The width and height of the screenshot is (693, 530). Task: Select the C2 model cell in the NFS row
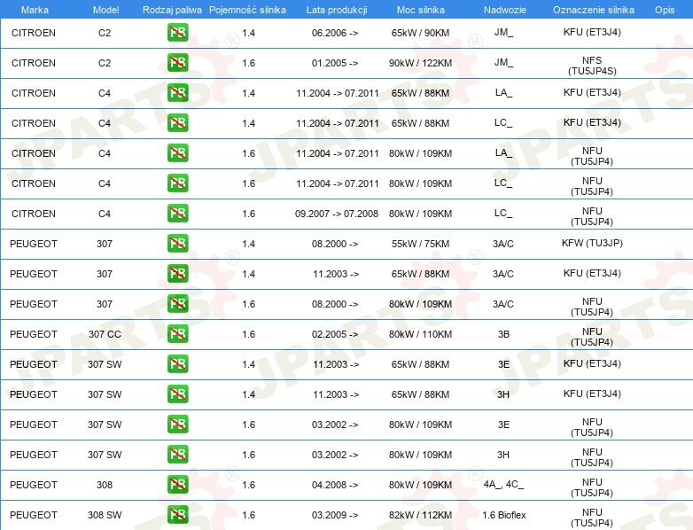pos(105,63)
